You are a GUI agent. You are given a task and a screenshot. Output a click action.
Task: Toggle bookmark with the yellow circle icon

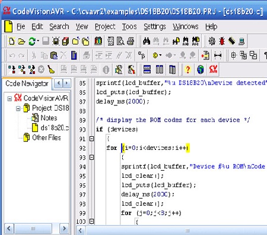pos(155,55)
